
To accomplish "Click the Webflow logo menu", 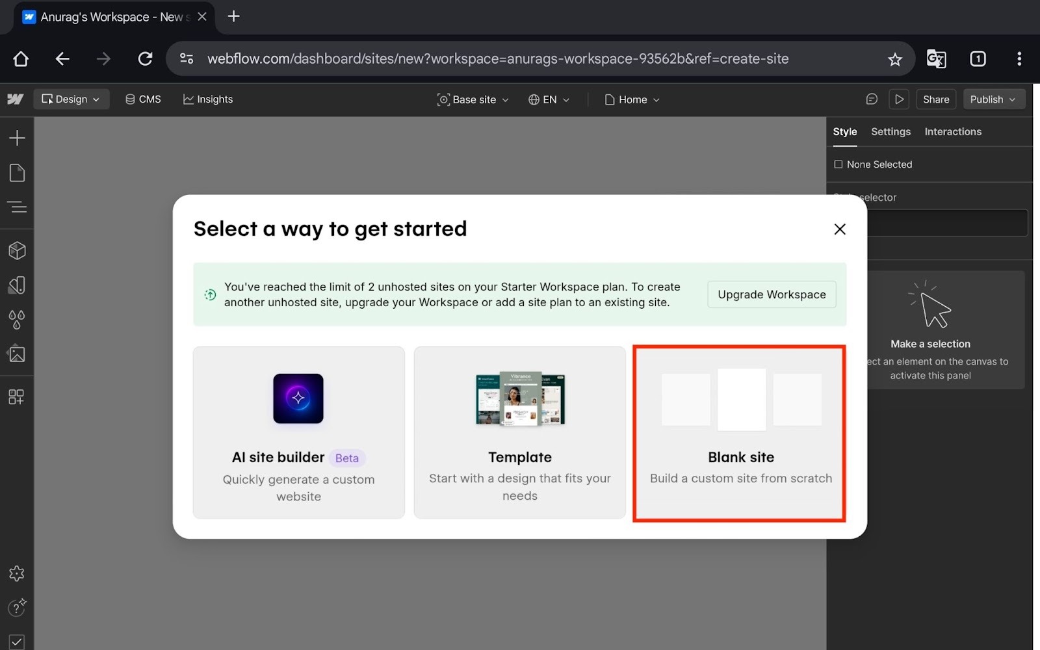I will 16,99.
